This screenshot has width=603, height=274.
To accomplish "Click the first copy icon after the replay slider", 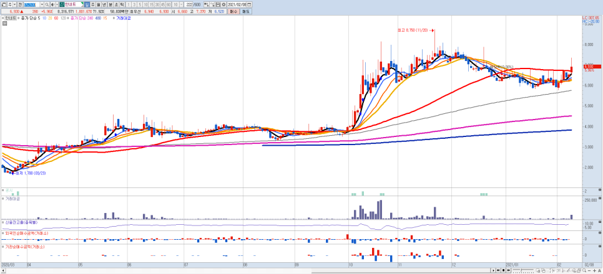I will 537,270.
